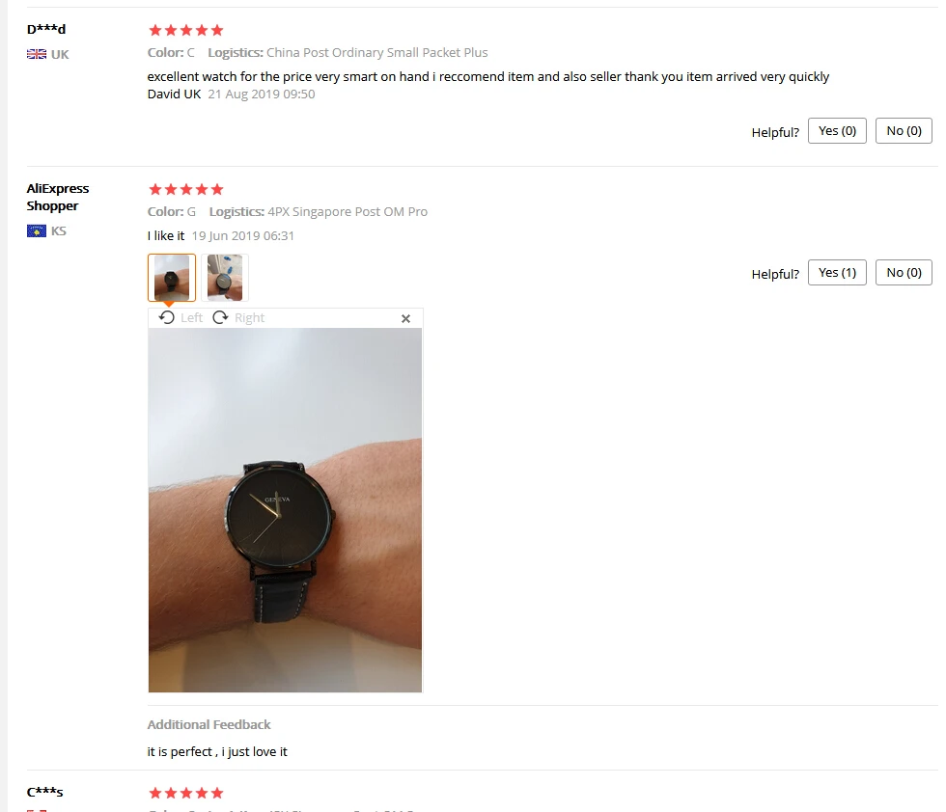Click the "Right" rotate label
Image resolution: width=946 pixels, height=812 pixels.
pos(249,317)
